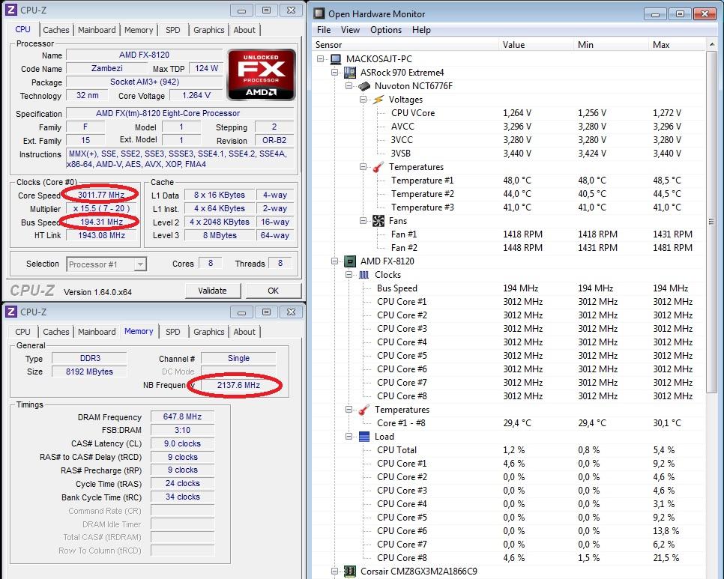
Task: Click the ASRock 970 Extreme4 mainboard icon
Action: tap(350, 73)
